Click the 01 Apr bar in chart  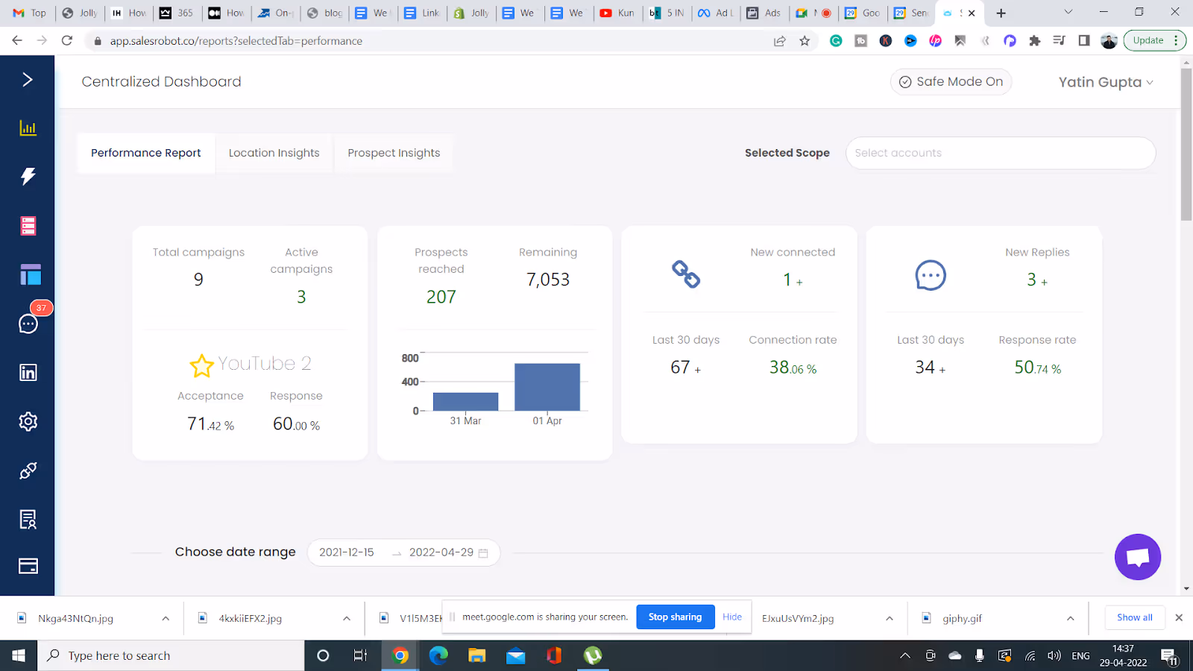(547, 387)
